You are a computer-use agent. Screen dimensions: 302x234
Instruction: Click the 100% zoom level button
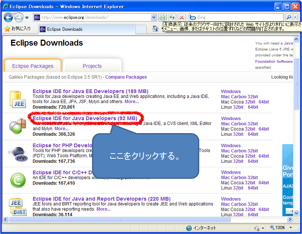278,228
